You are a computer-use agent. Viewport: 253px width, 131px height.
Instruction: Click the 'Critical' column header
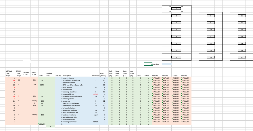[148, 76]
